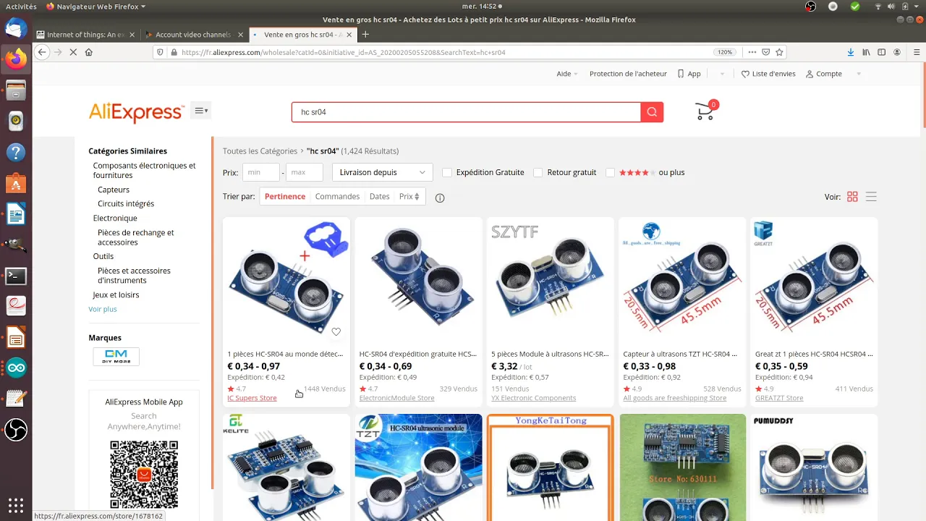
Task: Open GREATZT Store link
Action: coord(779,398)
